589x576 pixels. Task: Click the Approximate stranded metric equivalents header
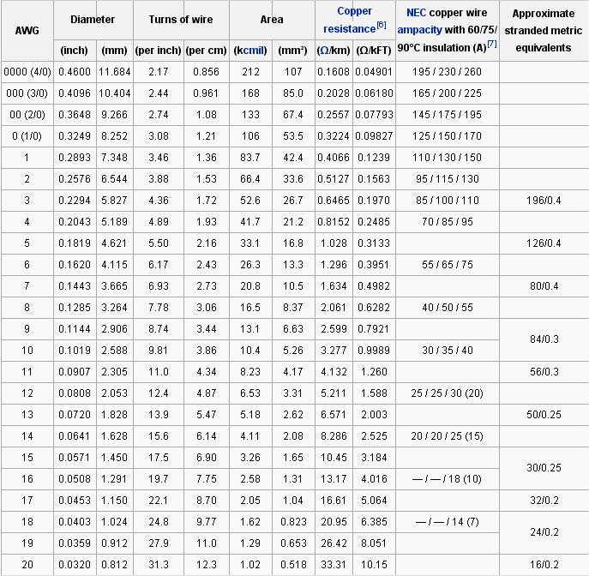click(544, 31)
